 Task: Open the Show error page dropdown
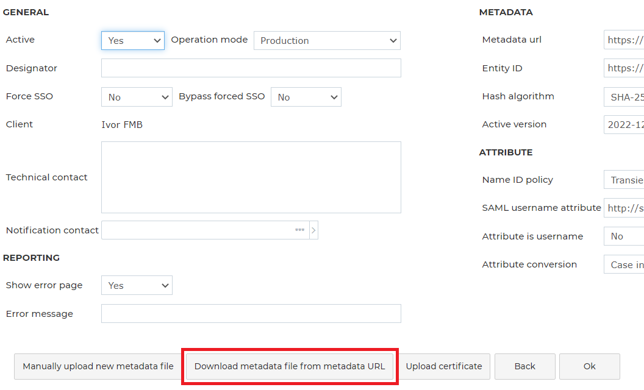pyautogui.click(x=137, y=285)
